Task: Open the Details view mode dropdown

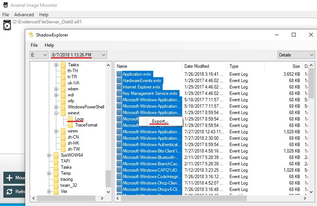Action: tap(296, 55)
